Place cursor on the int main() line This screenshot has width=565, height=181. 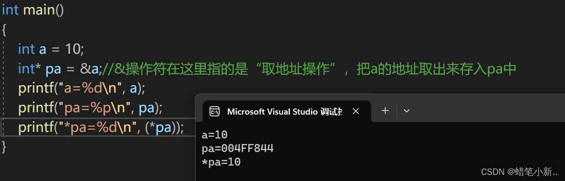point(33,10)
